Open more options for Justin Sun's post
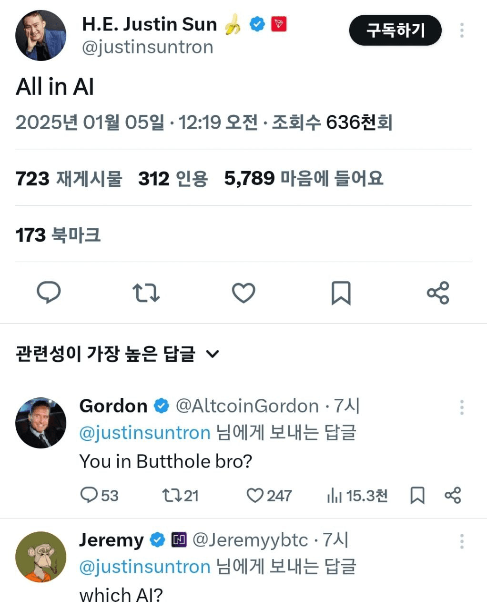Image resolution: width=487 pixels, height=610 pixels. click(x=462, y=30)
